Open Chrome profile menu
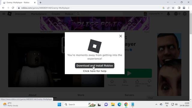The image size is (192, 108). point(184,8)
